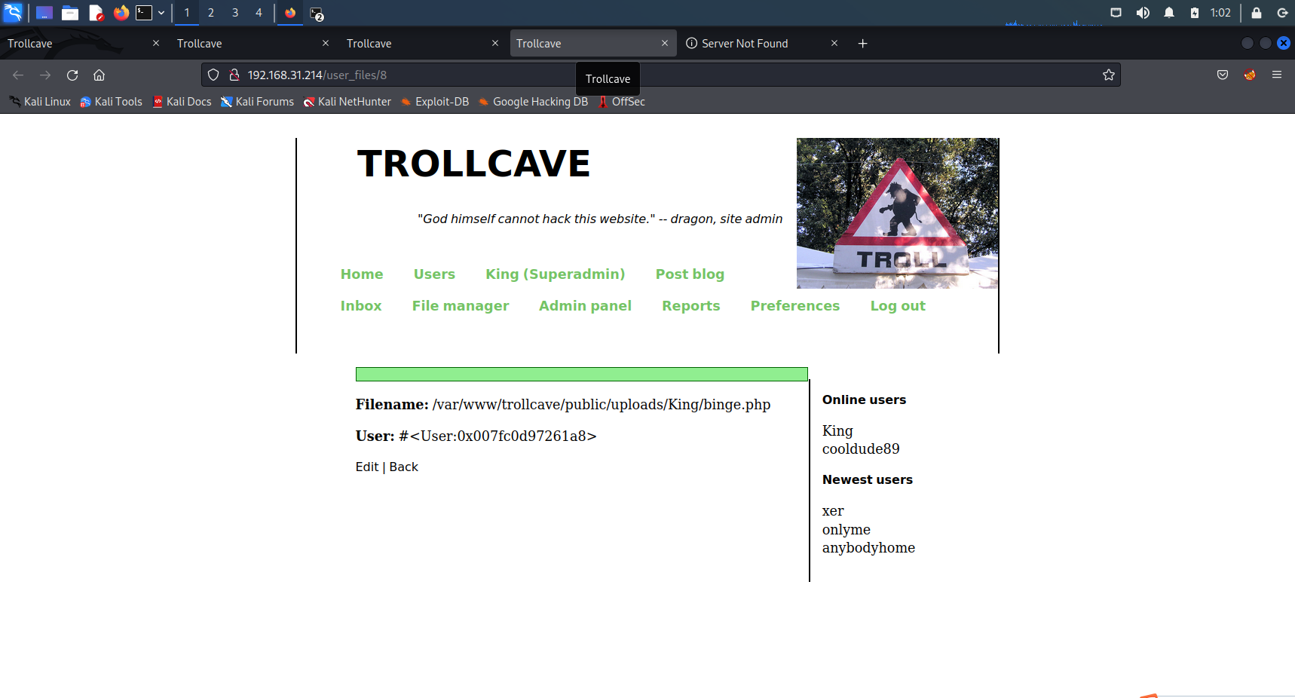Open a new browser tab
This screenshot has height=698, width=1295.
pos(863,44)
